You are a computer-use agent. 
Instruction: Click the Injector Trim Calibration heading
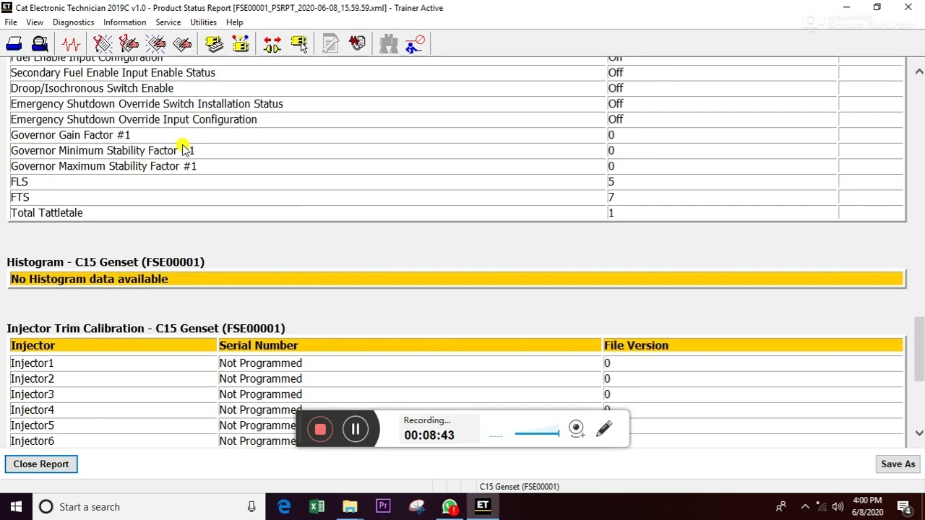[146, 329]
